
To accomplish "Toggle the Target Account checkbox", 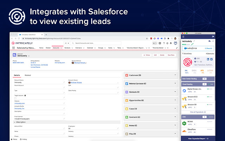I will click(15, 98).
